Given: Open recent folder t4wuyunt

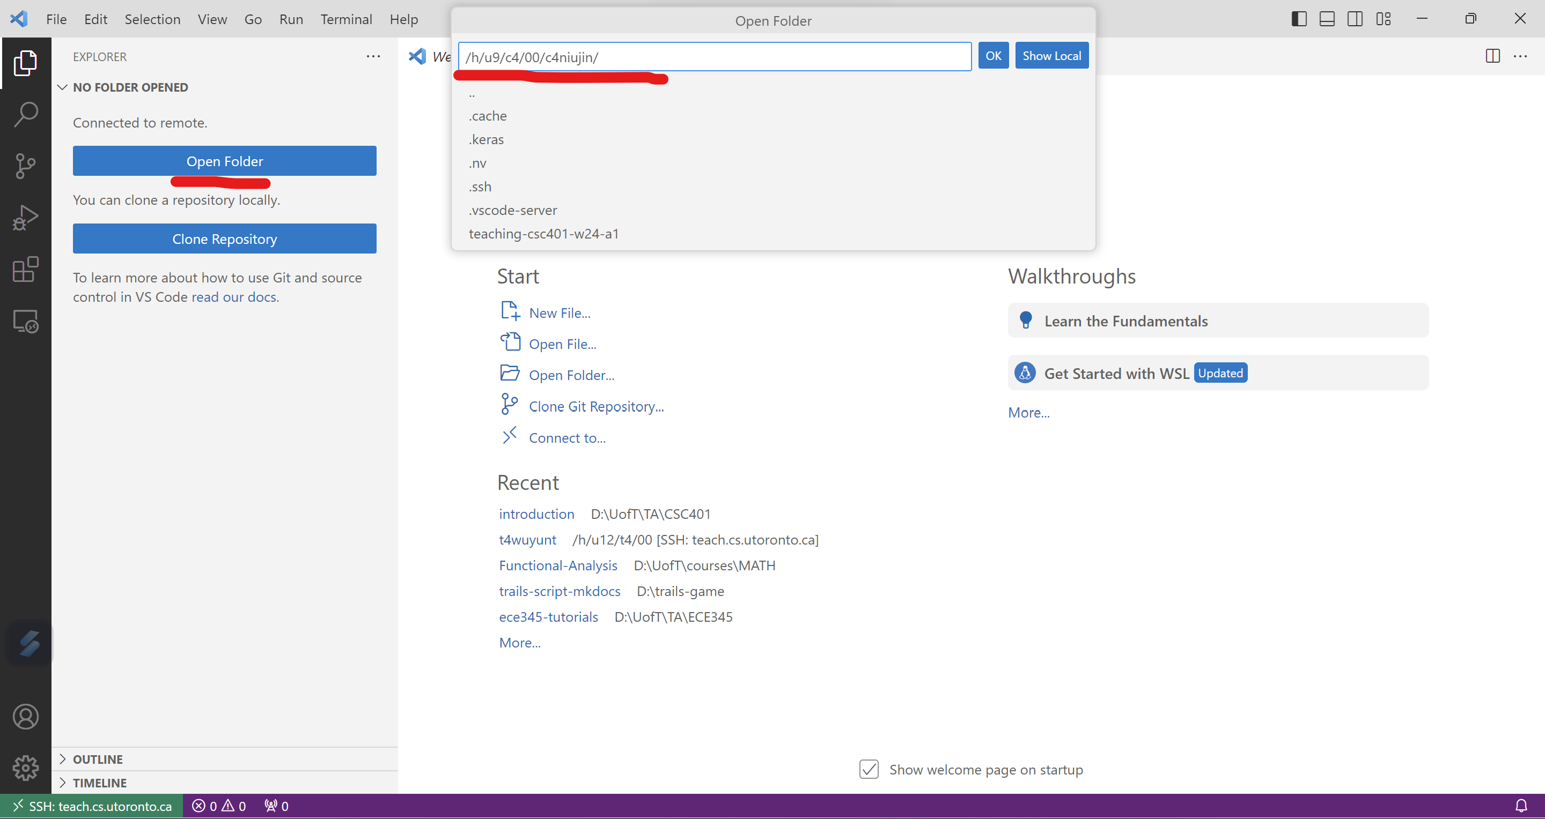Looking at the screenshot, I should [527, 540].
